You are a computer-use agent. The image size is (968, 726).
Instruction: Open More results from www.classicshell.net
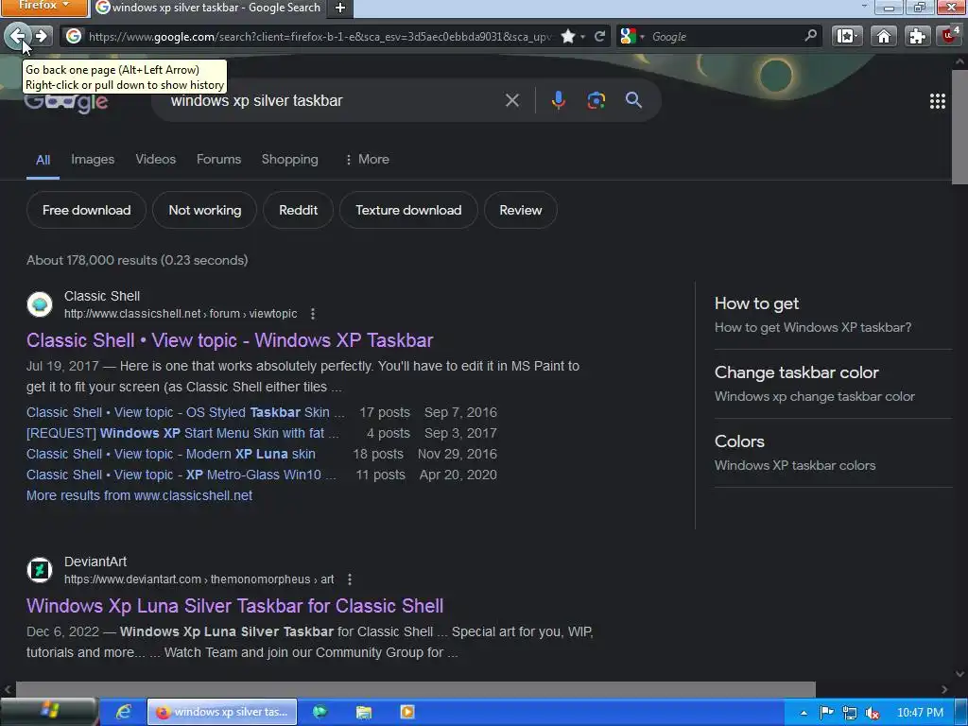[140, 495]
